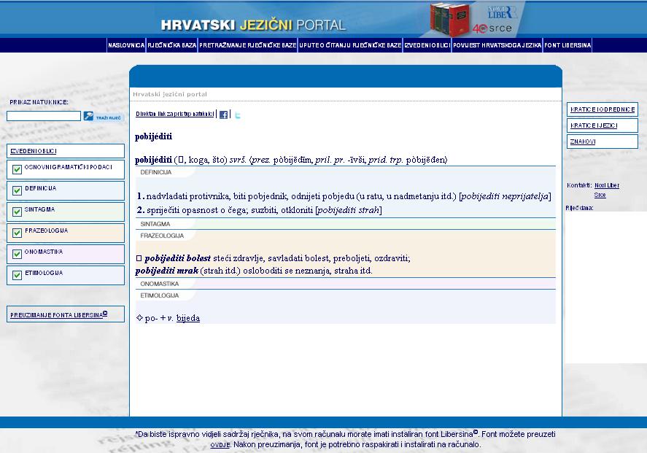
Task: Toggle the Sintagma checkbox
Action: [18, 212]
